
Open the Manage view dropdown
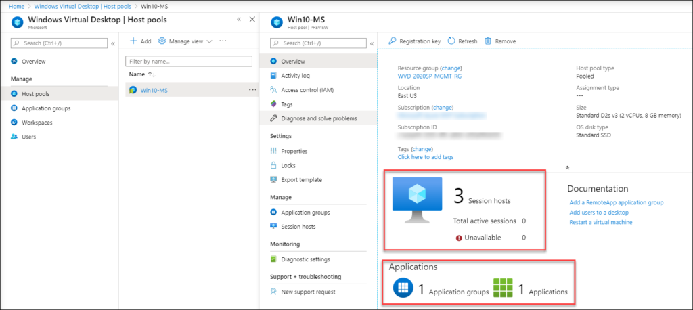click(x=185, y=41)
